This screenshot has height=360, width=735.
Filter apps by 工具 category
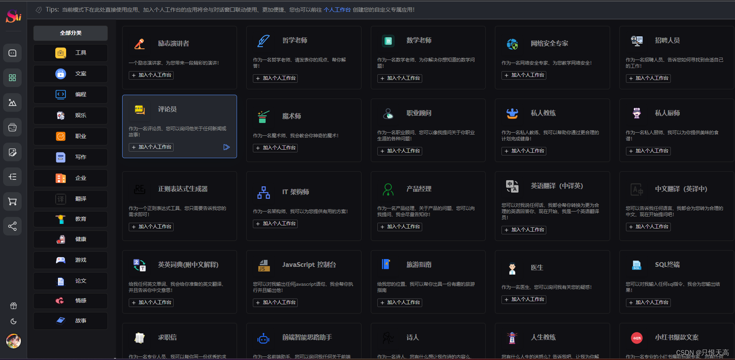[70, 53]
